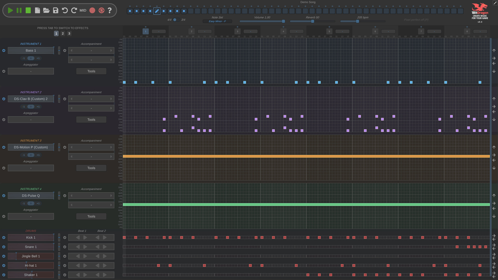
Task: Open the Hi-hat 1 drum selector
Action: click(x=31, y=265)
